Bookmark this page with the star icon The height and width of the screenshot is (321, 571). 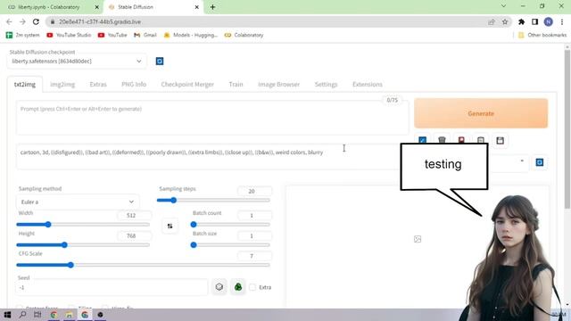click(x=505, y=21)
